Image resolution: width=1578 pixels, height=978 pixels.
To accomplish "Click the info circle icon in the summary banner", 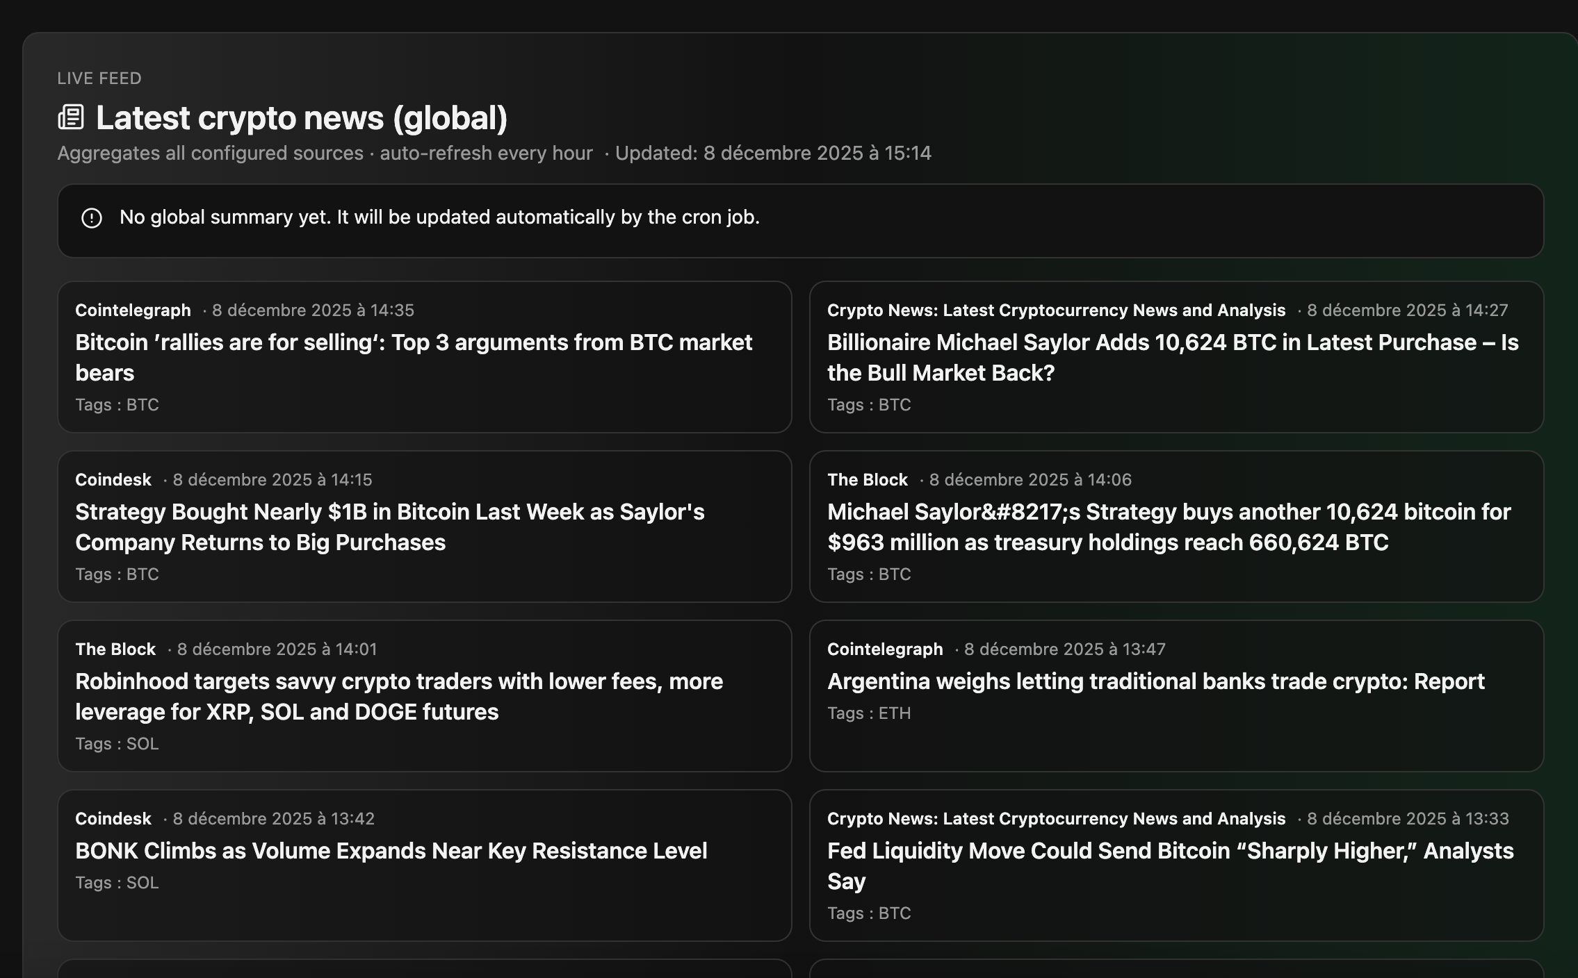I will point(91,218).
